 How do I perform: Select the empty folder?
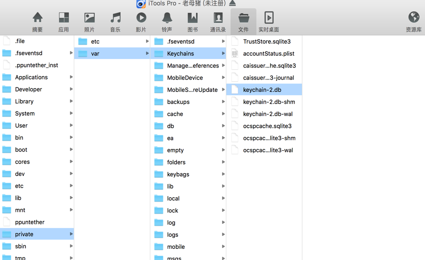(x=188, y=150)
